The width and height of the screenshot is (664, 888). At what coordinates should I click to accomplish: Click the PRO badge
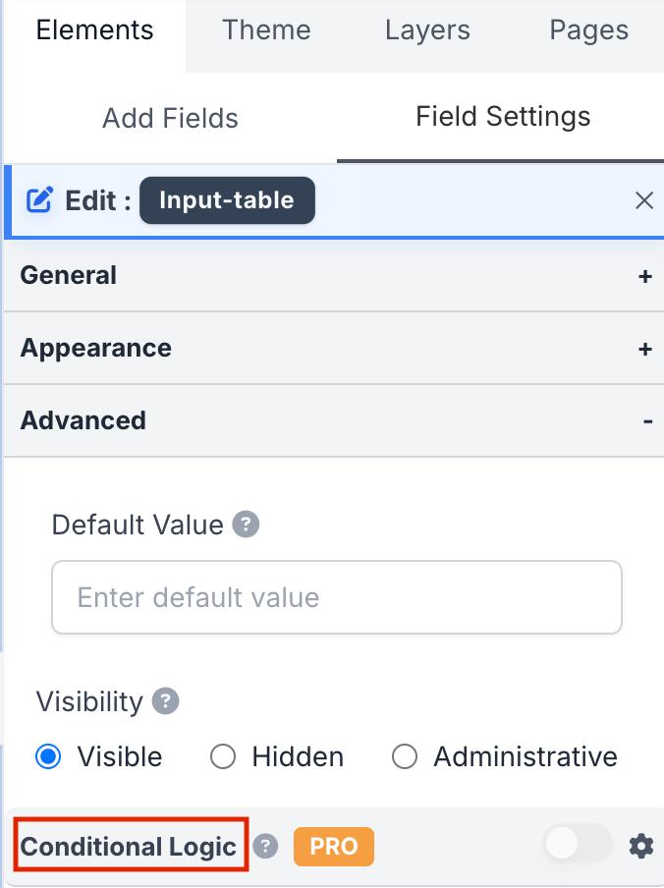333,846
